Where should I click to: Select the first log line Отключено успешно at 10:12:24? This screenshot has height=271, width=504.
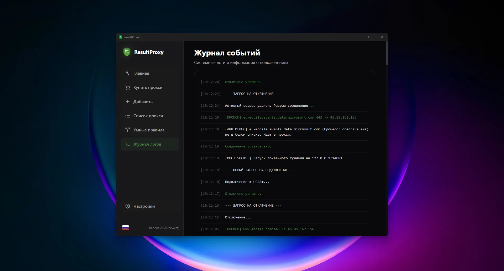pos(285,82)
